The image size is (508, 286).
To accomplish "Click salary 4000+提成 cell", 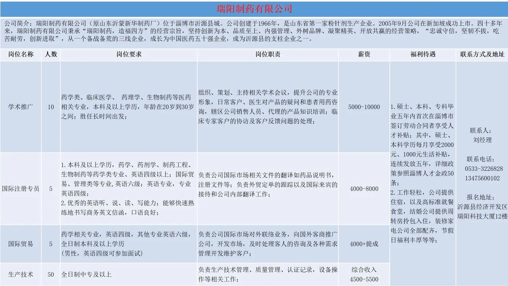I will coord(364,244).
